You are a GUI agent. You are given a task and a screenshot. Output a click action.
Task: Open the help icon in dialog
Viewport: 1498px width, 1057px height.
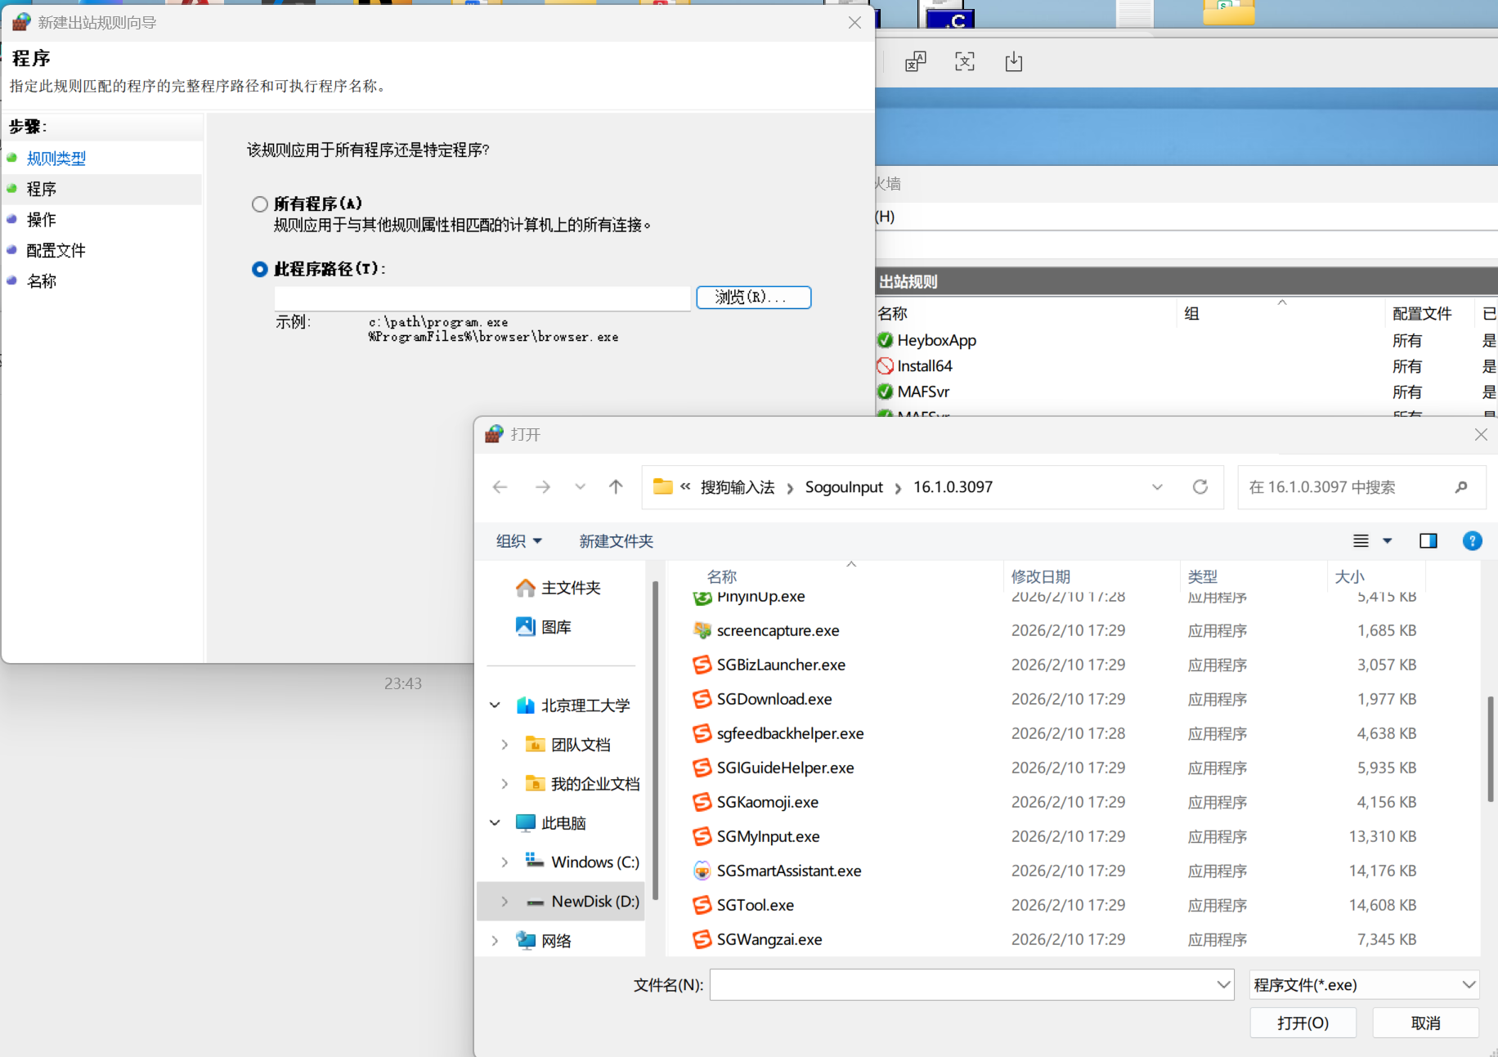point(1472,541)
